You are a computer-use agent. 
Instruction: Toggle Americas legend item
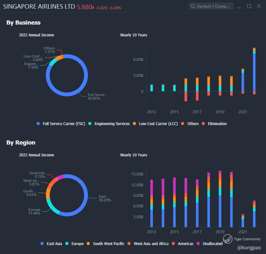[x=183, y=244]
